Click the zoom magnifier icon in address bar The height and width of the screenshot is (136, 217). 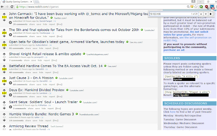(x=188, y=7)
